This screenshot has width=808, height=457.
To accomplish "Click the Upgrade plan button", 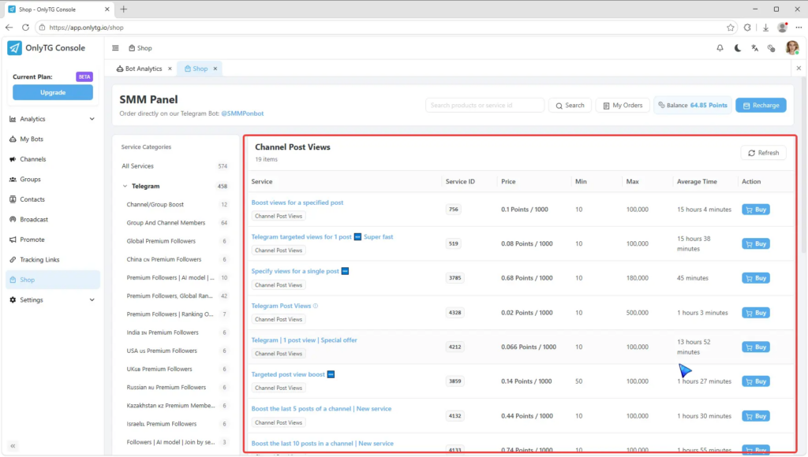I will tap(53, 92).
